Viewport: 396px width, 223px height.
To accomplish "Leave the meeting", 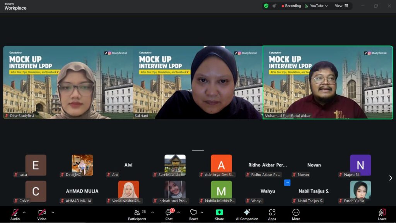I will point(382,214).
